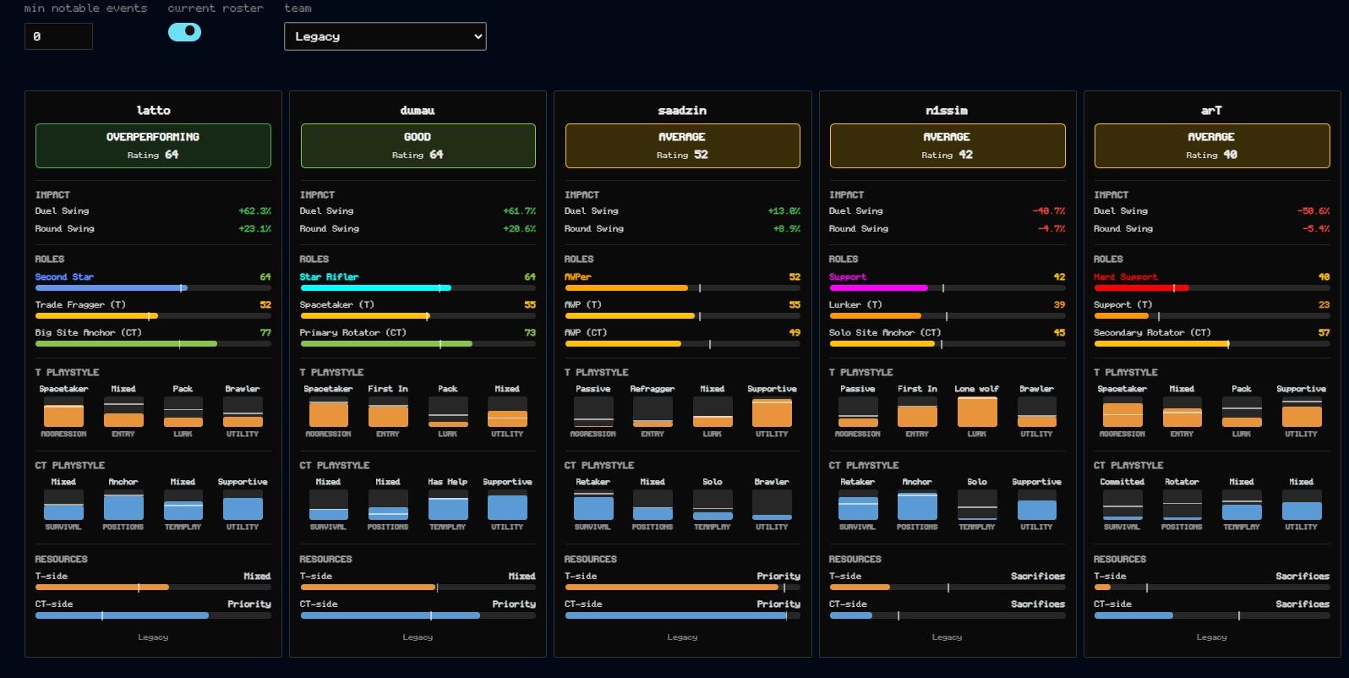The height and width of the screenshot is (678, 1349).
Task: Click latto's Anchor positions CT tile
Action: click(x=123, y=505)
